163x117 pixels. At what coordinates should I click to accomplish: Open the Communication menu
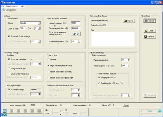(x=12, y=6)
